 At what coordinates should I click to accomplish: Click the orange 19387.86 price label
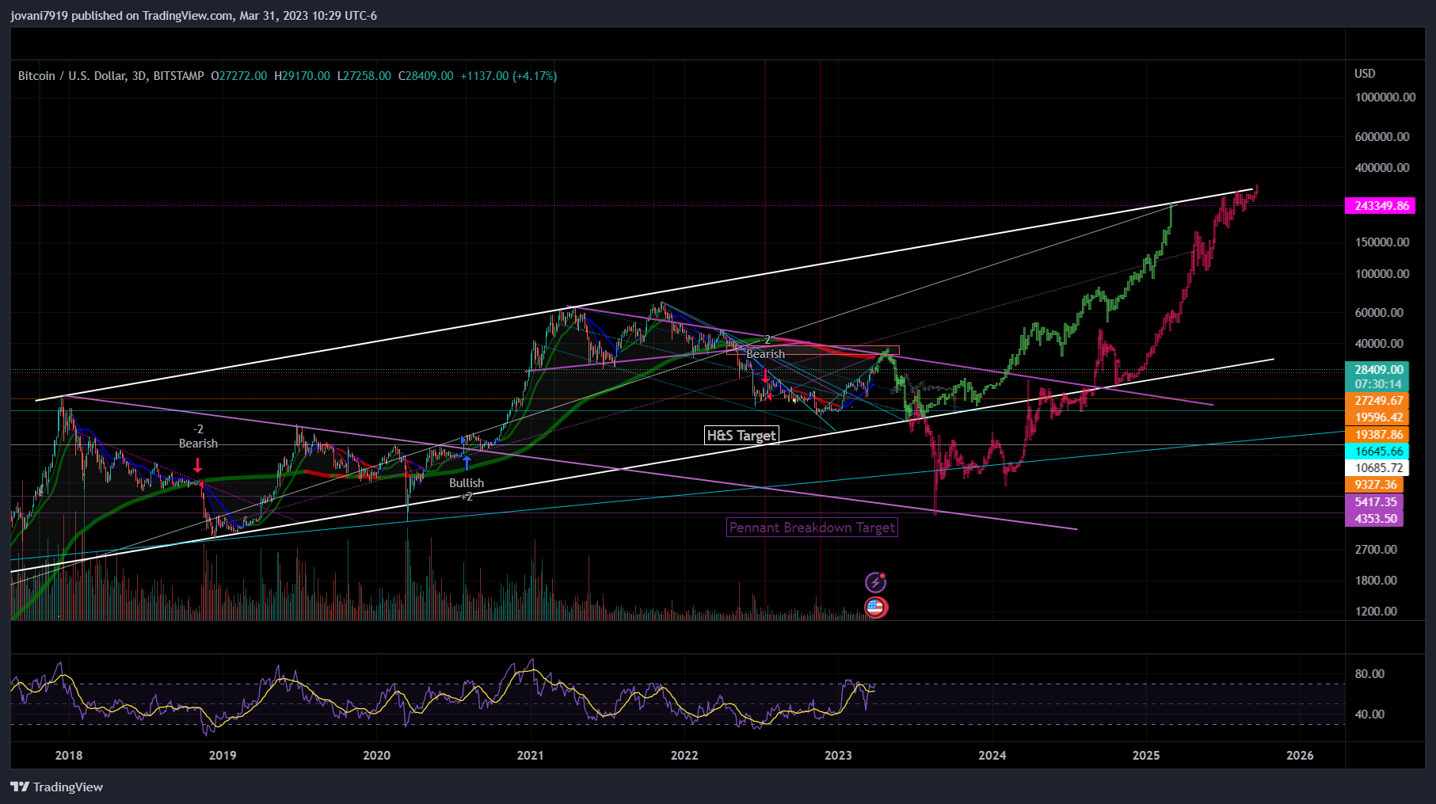coord(1377,435)
